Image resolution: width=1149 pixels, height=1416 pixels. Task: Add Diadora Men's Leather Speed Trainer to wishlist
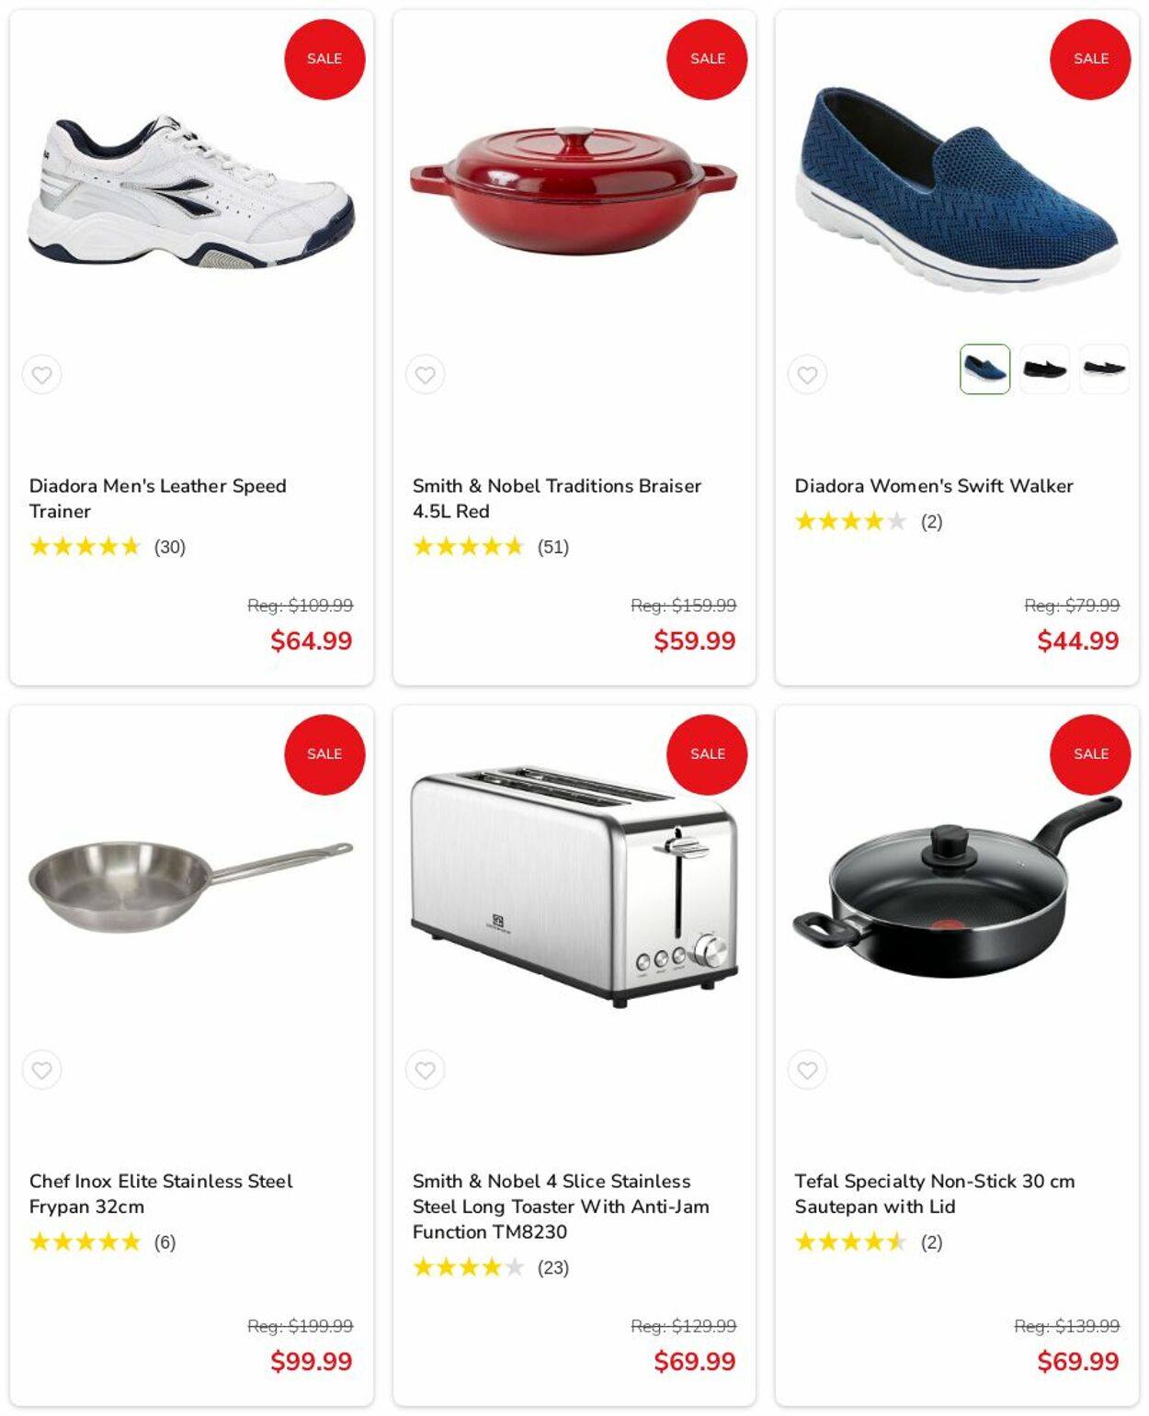tap(42, 375)
